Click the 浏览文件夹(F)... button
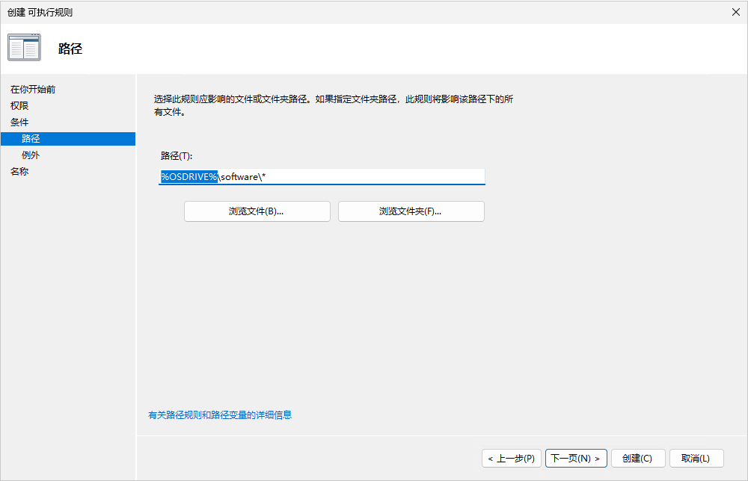 point(411,211)
